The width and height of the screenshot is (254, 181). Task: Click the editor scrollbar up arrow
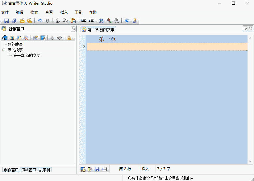click(x=250, y=38)
